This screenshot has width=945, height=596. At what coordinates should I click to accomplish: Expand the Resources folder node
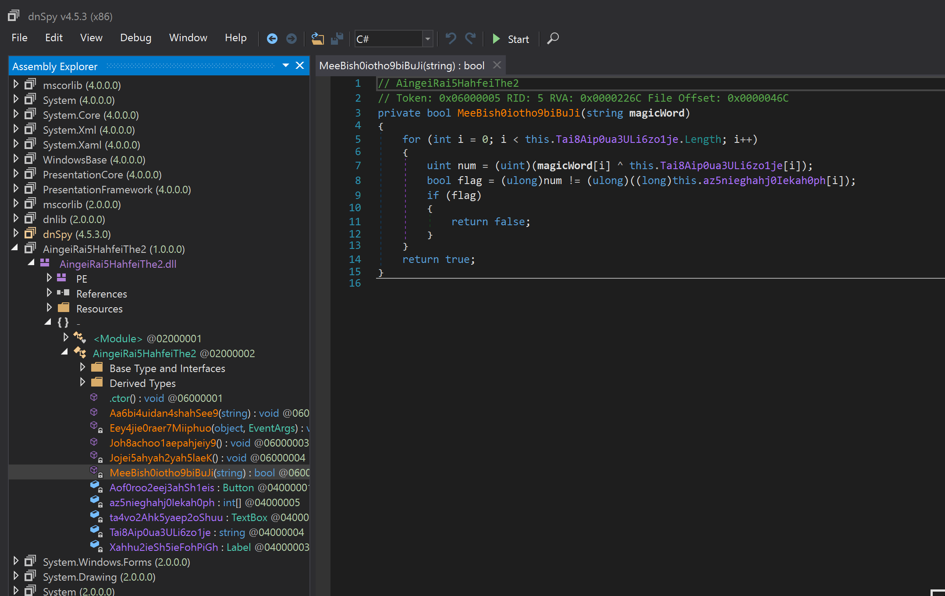point(49,308)
